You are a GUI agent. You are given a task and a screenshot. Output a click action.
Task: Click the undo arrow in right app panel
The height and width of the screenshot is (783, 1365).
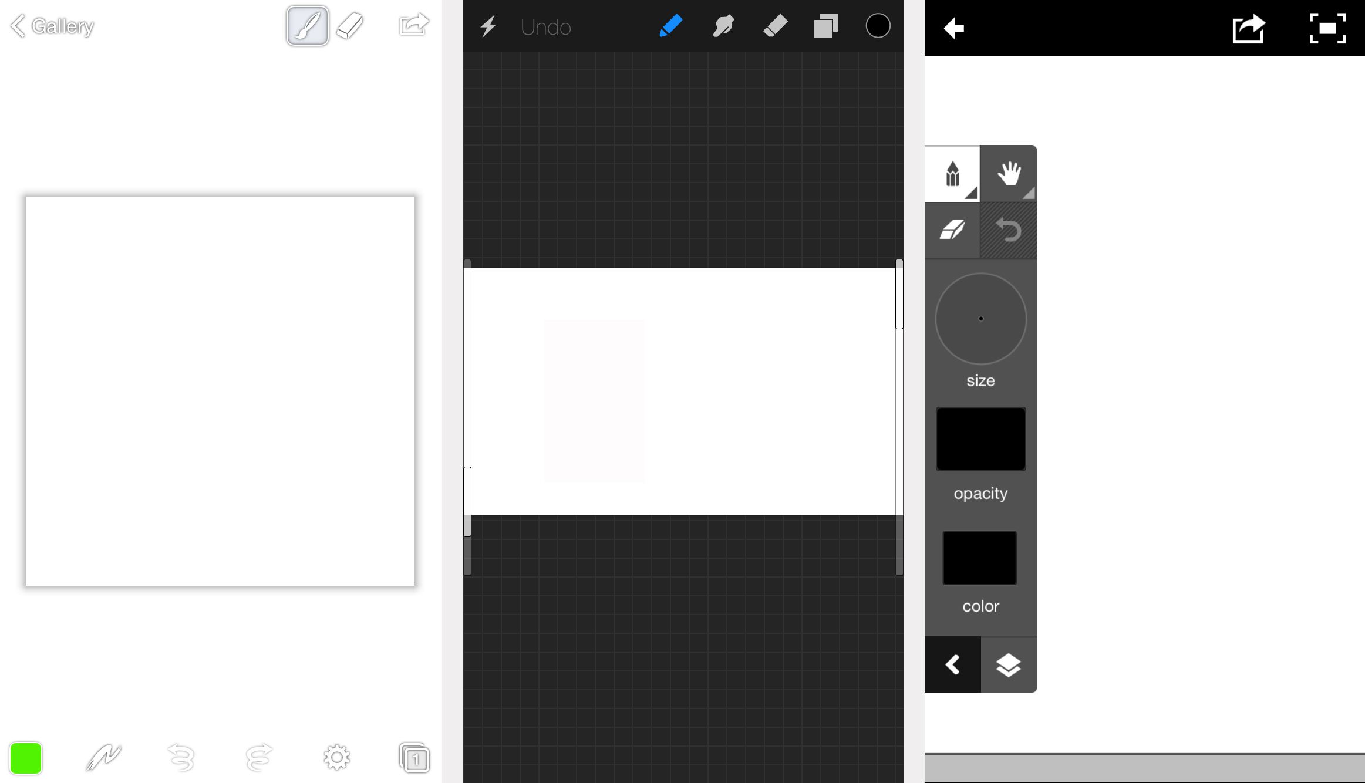point(1009,230)
